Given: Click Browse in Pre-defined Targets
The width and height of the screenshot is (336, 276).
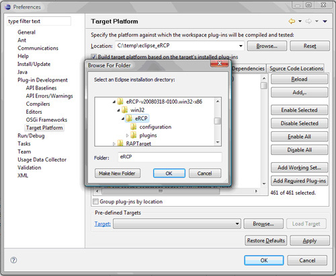Looking at the screenshot, I should click(263, 223).
